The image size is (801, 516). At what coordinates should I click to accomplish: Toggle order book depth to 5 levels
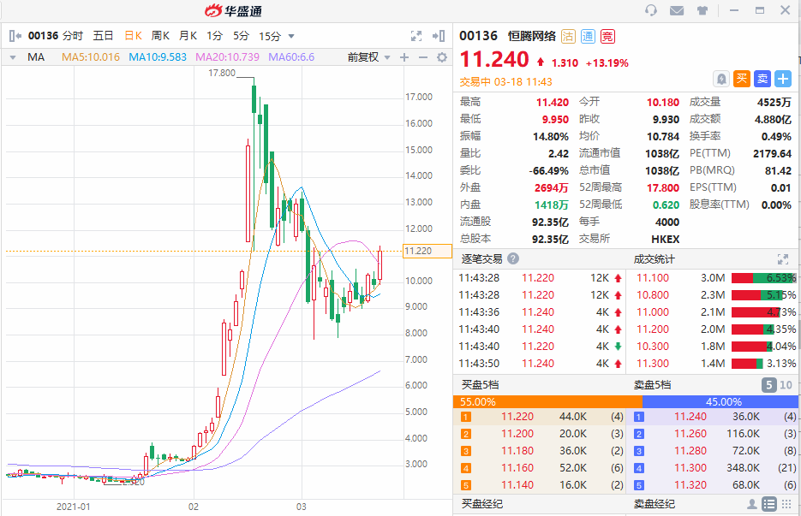pyautogui.click(x=768, y=385)
